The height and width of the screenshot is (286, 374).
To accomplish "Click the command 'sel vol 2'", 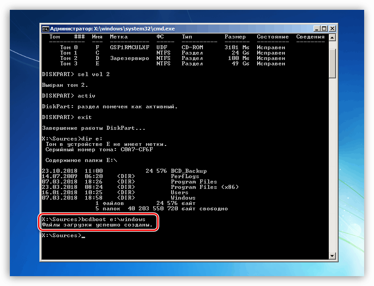I will [x=94, y=74].
